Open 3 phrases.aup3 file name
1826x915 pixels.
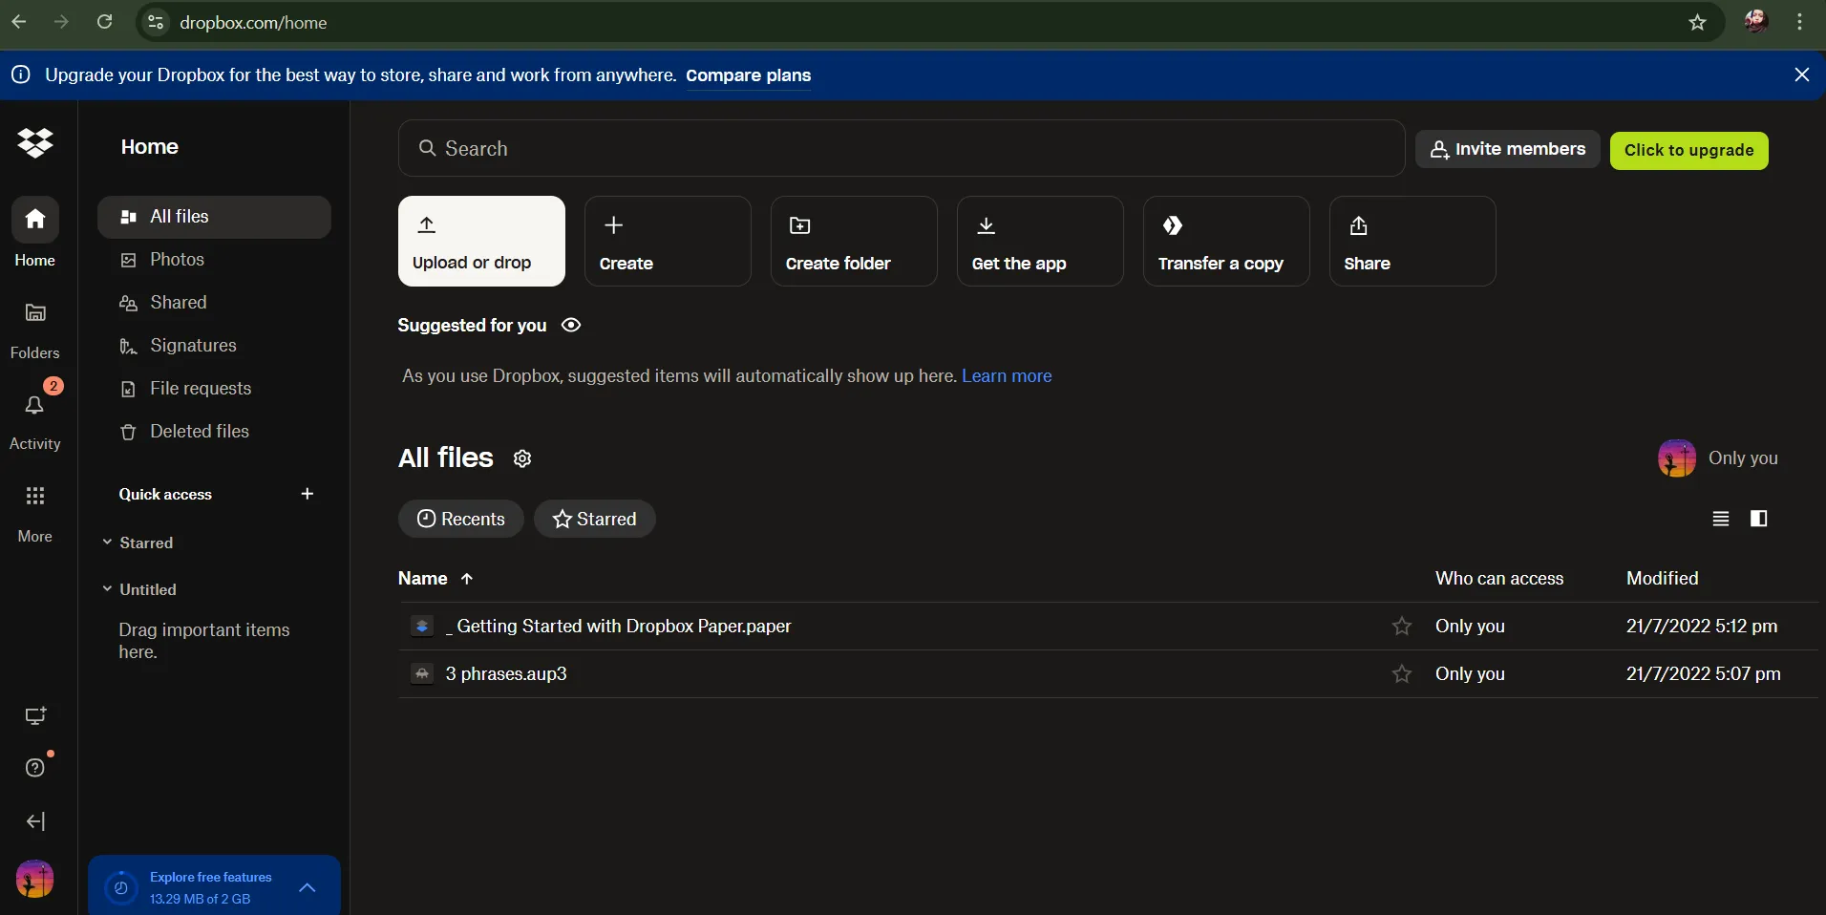(506, 674)
